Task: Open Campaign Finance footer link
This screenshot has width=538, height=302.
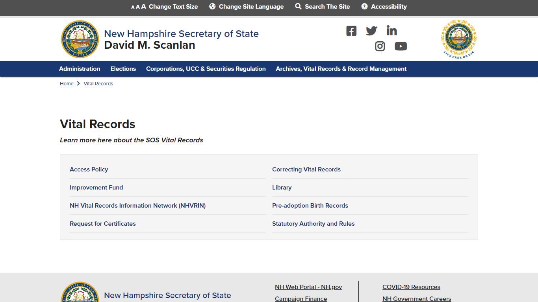Action: (x=301, y=299)
